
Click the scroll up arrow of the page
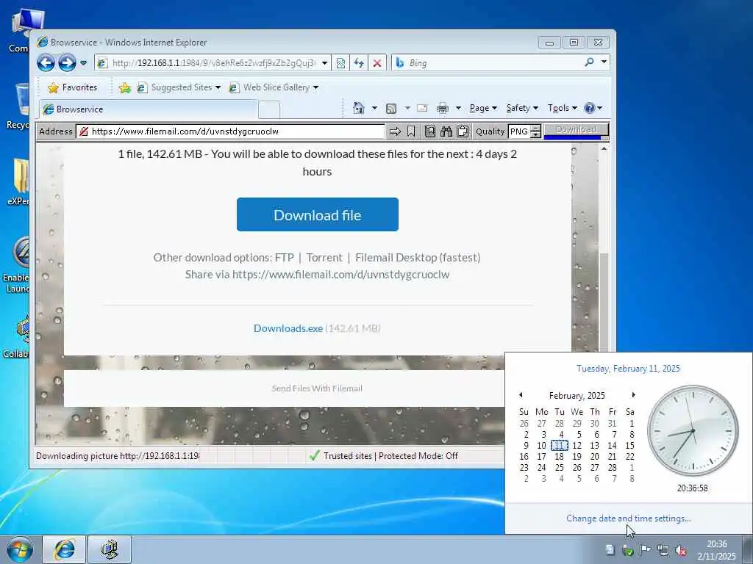(604, 148)
